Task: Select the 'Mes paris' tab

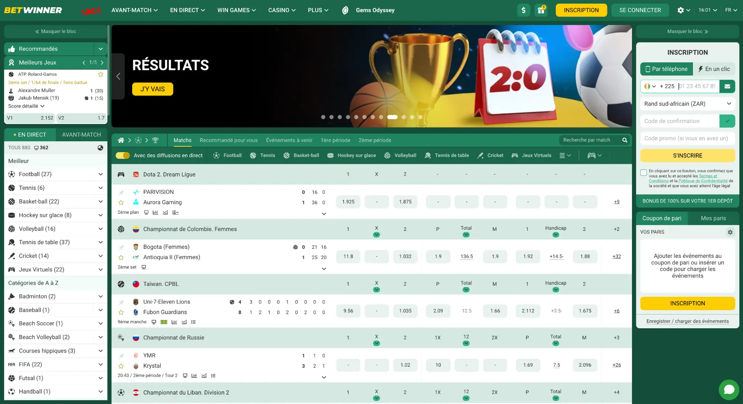Action: tap(713, 218)
